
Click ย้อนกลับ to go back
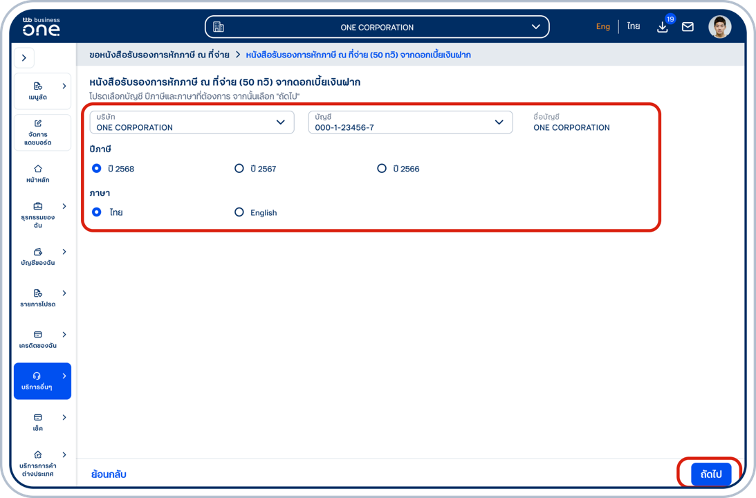pos(109,474)
